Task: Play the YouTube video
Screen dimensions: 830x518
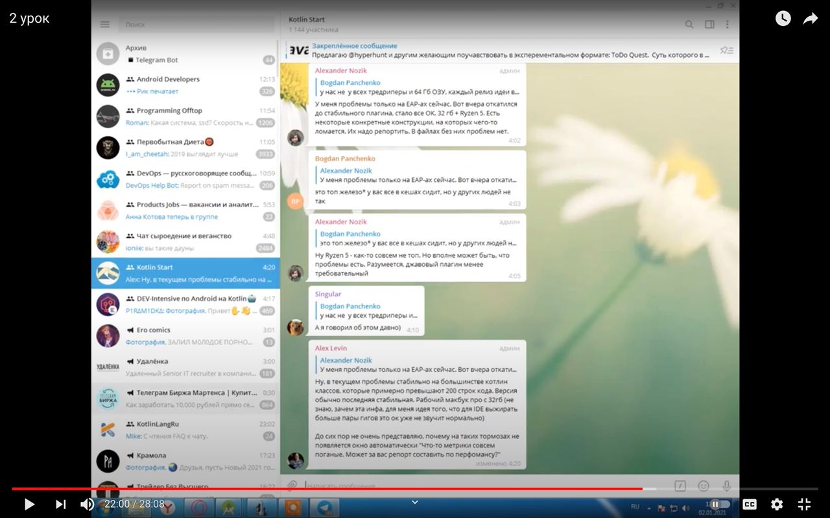Action: (29, 504)
